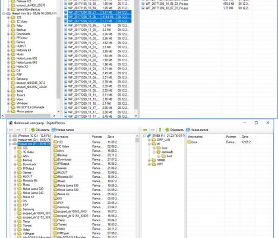Expand HLOUT in DigitalPhotos tree
278x238 pixels.
[15, 177]
